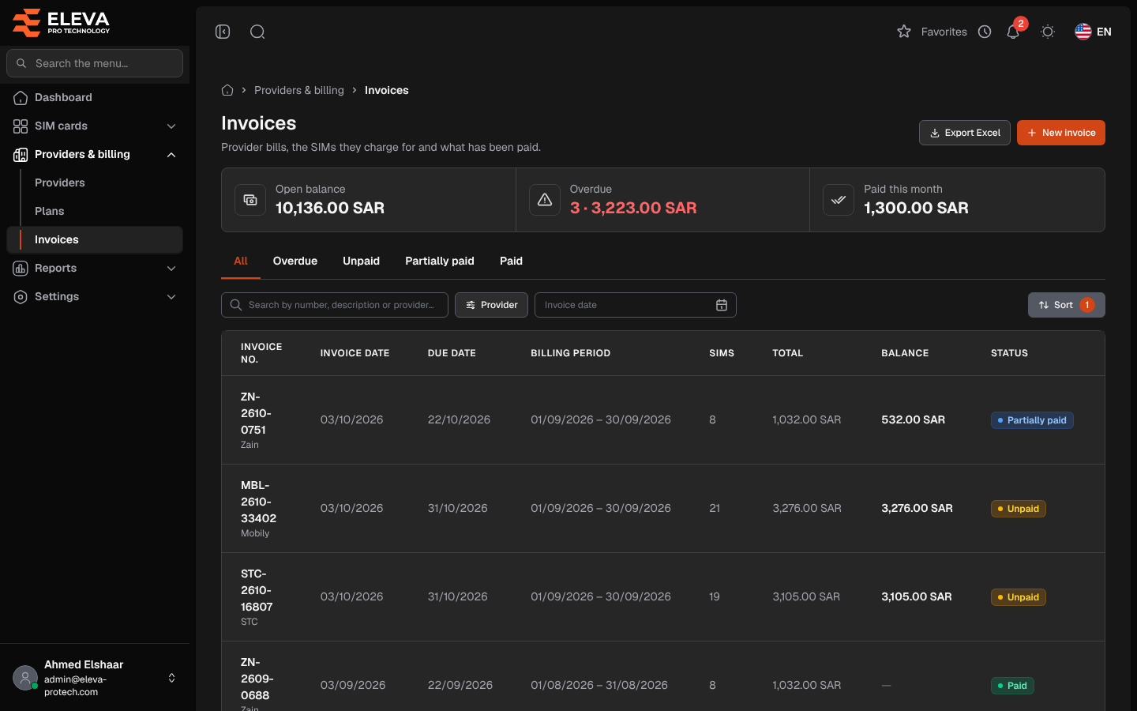Click the Overdue warning triangle icon
Viewport: 1137px width, 711px height.
545,200
